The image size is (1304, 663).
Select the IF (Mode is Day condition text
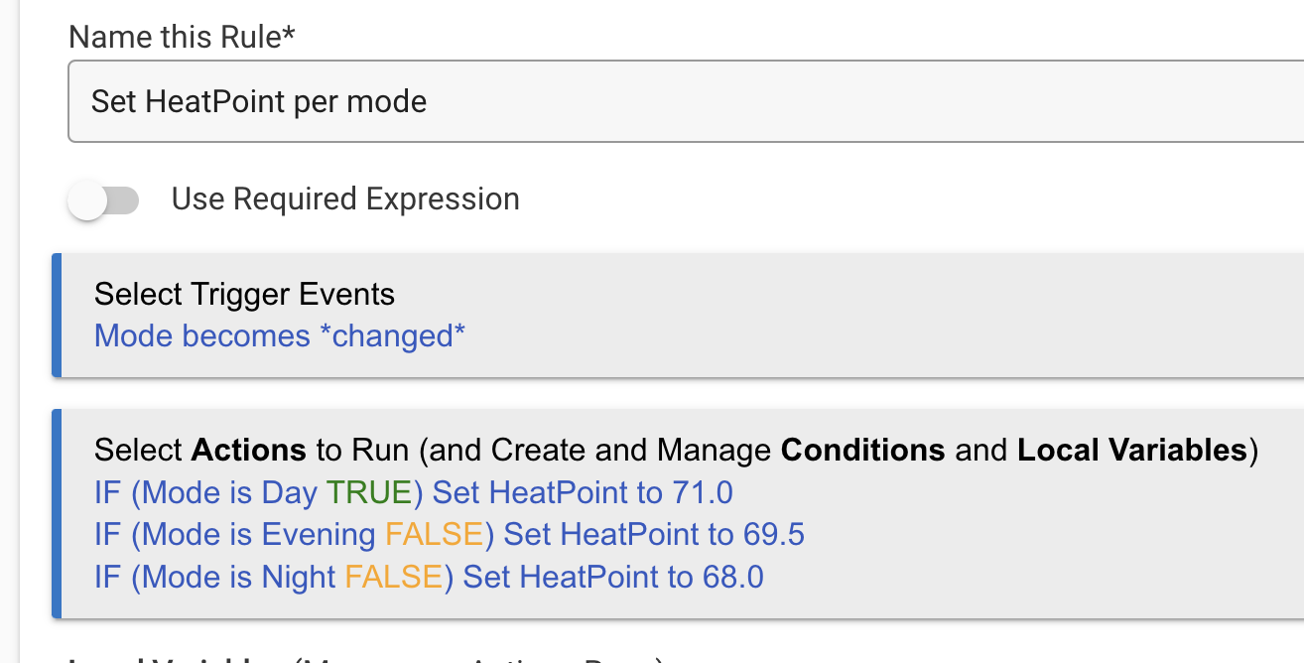(x=205, y=492)
